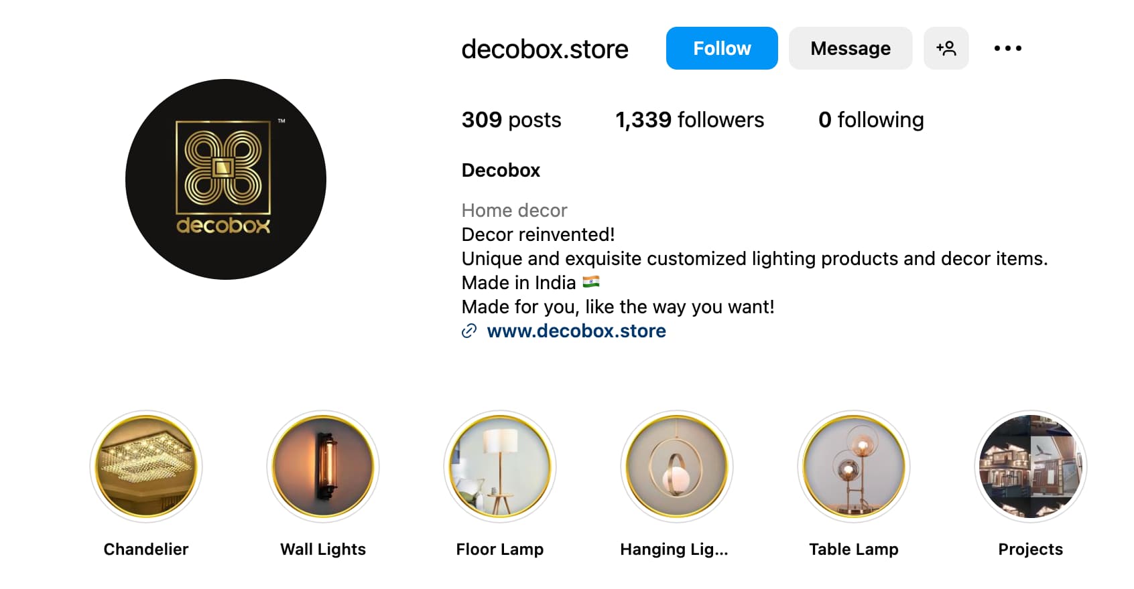1134x589 pixels.
Task: Click the blue Follow button
Action: point(722,48)
